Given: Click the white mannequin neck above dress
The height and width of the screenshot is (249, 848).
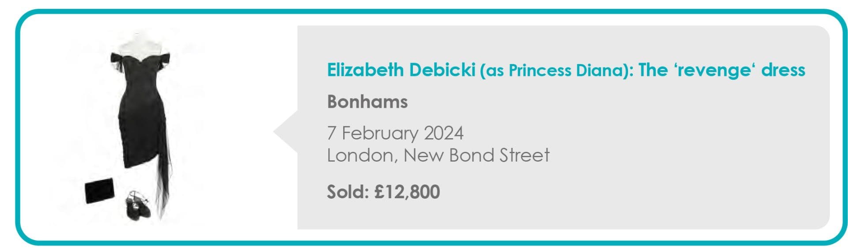Looking at the screenshot, I should (x=138, y=44).
